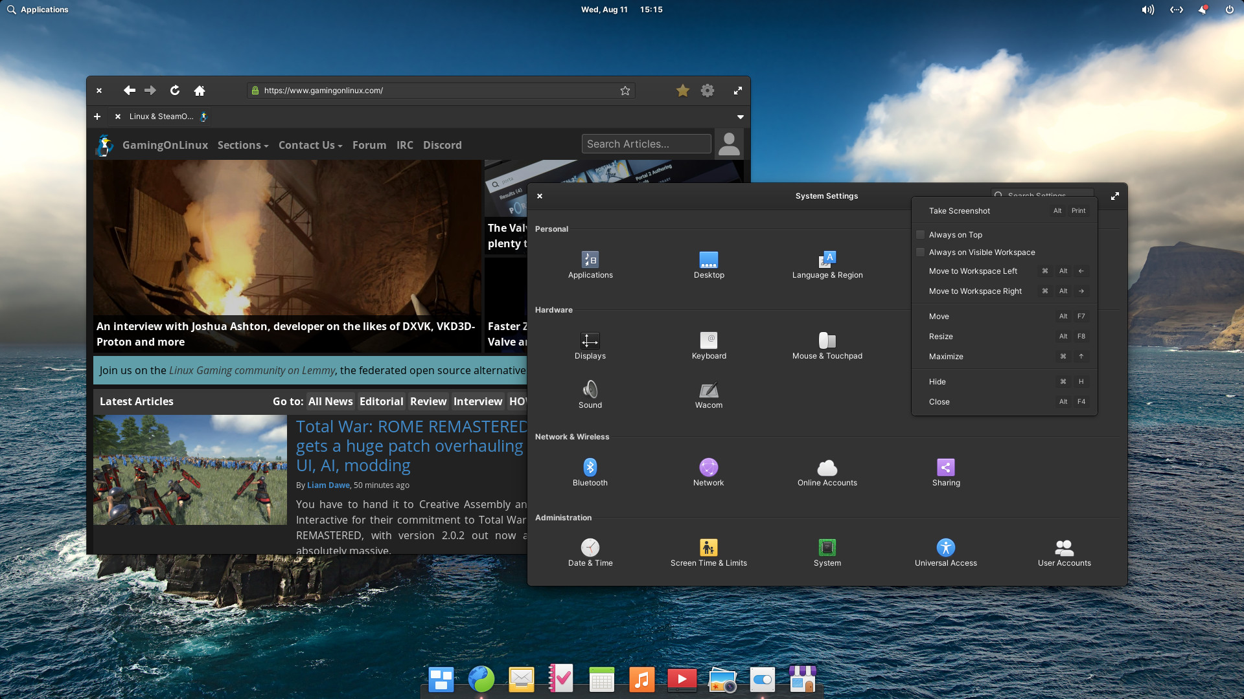
Task: Open Desktop settings icon
Action: click(x=709, y=265)
